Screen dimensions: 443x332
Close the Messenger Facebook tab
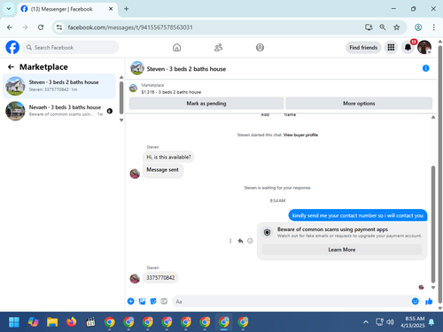tap(111, 9)
